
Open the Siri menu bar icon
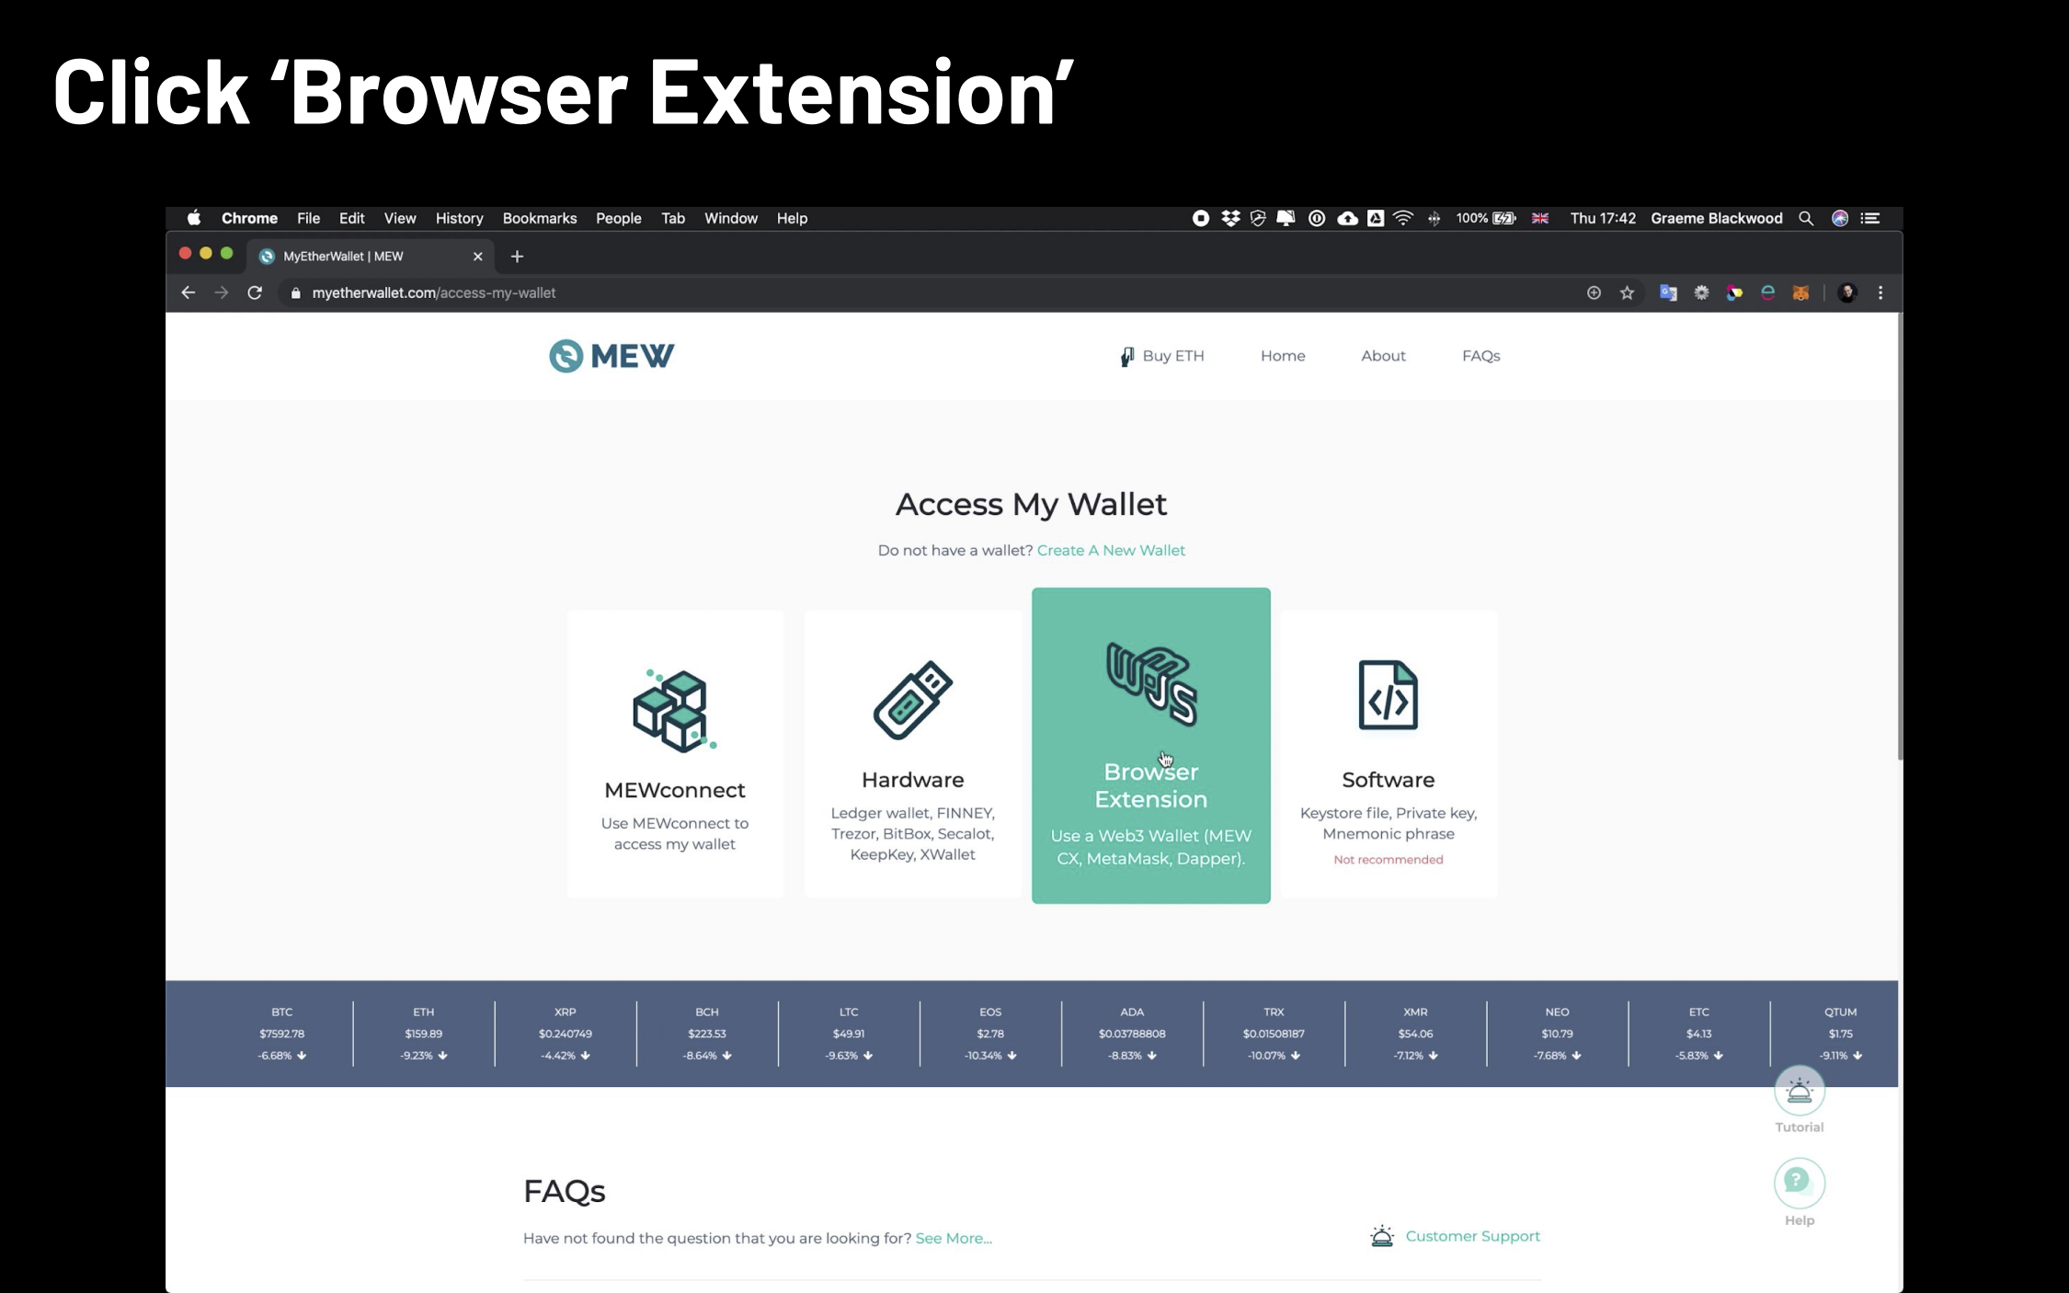tap(1840, 218)
